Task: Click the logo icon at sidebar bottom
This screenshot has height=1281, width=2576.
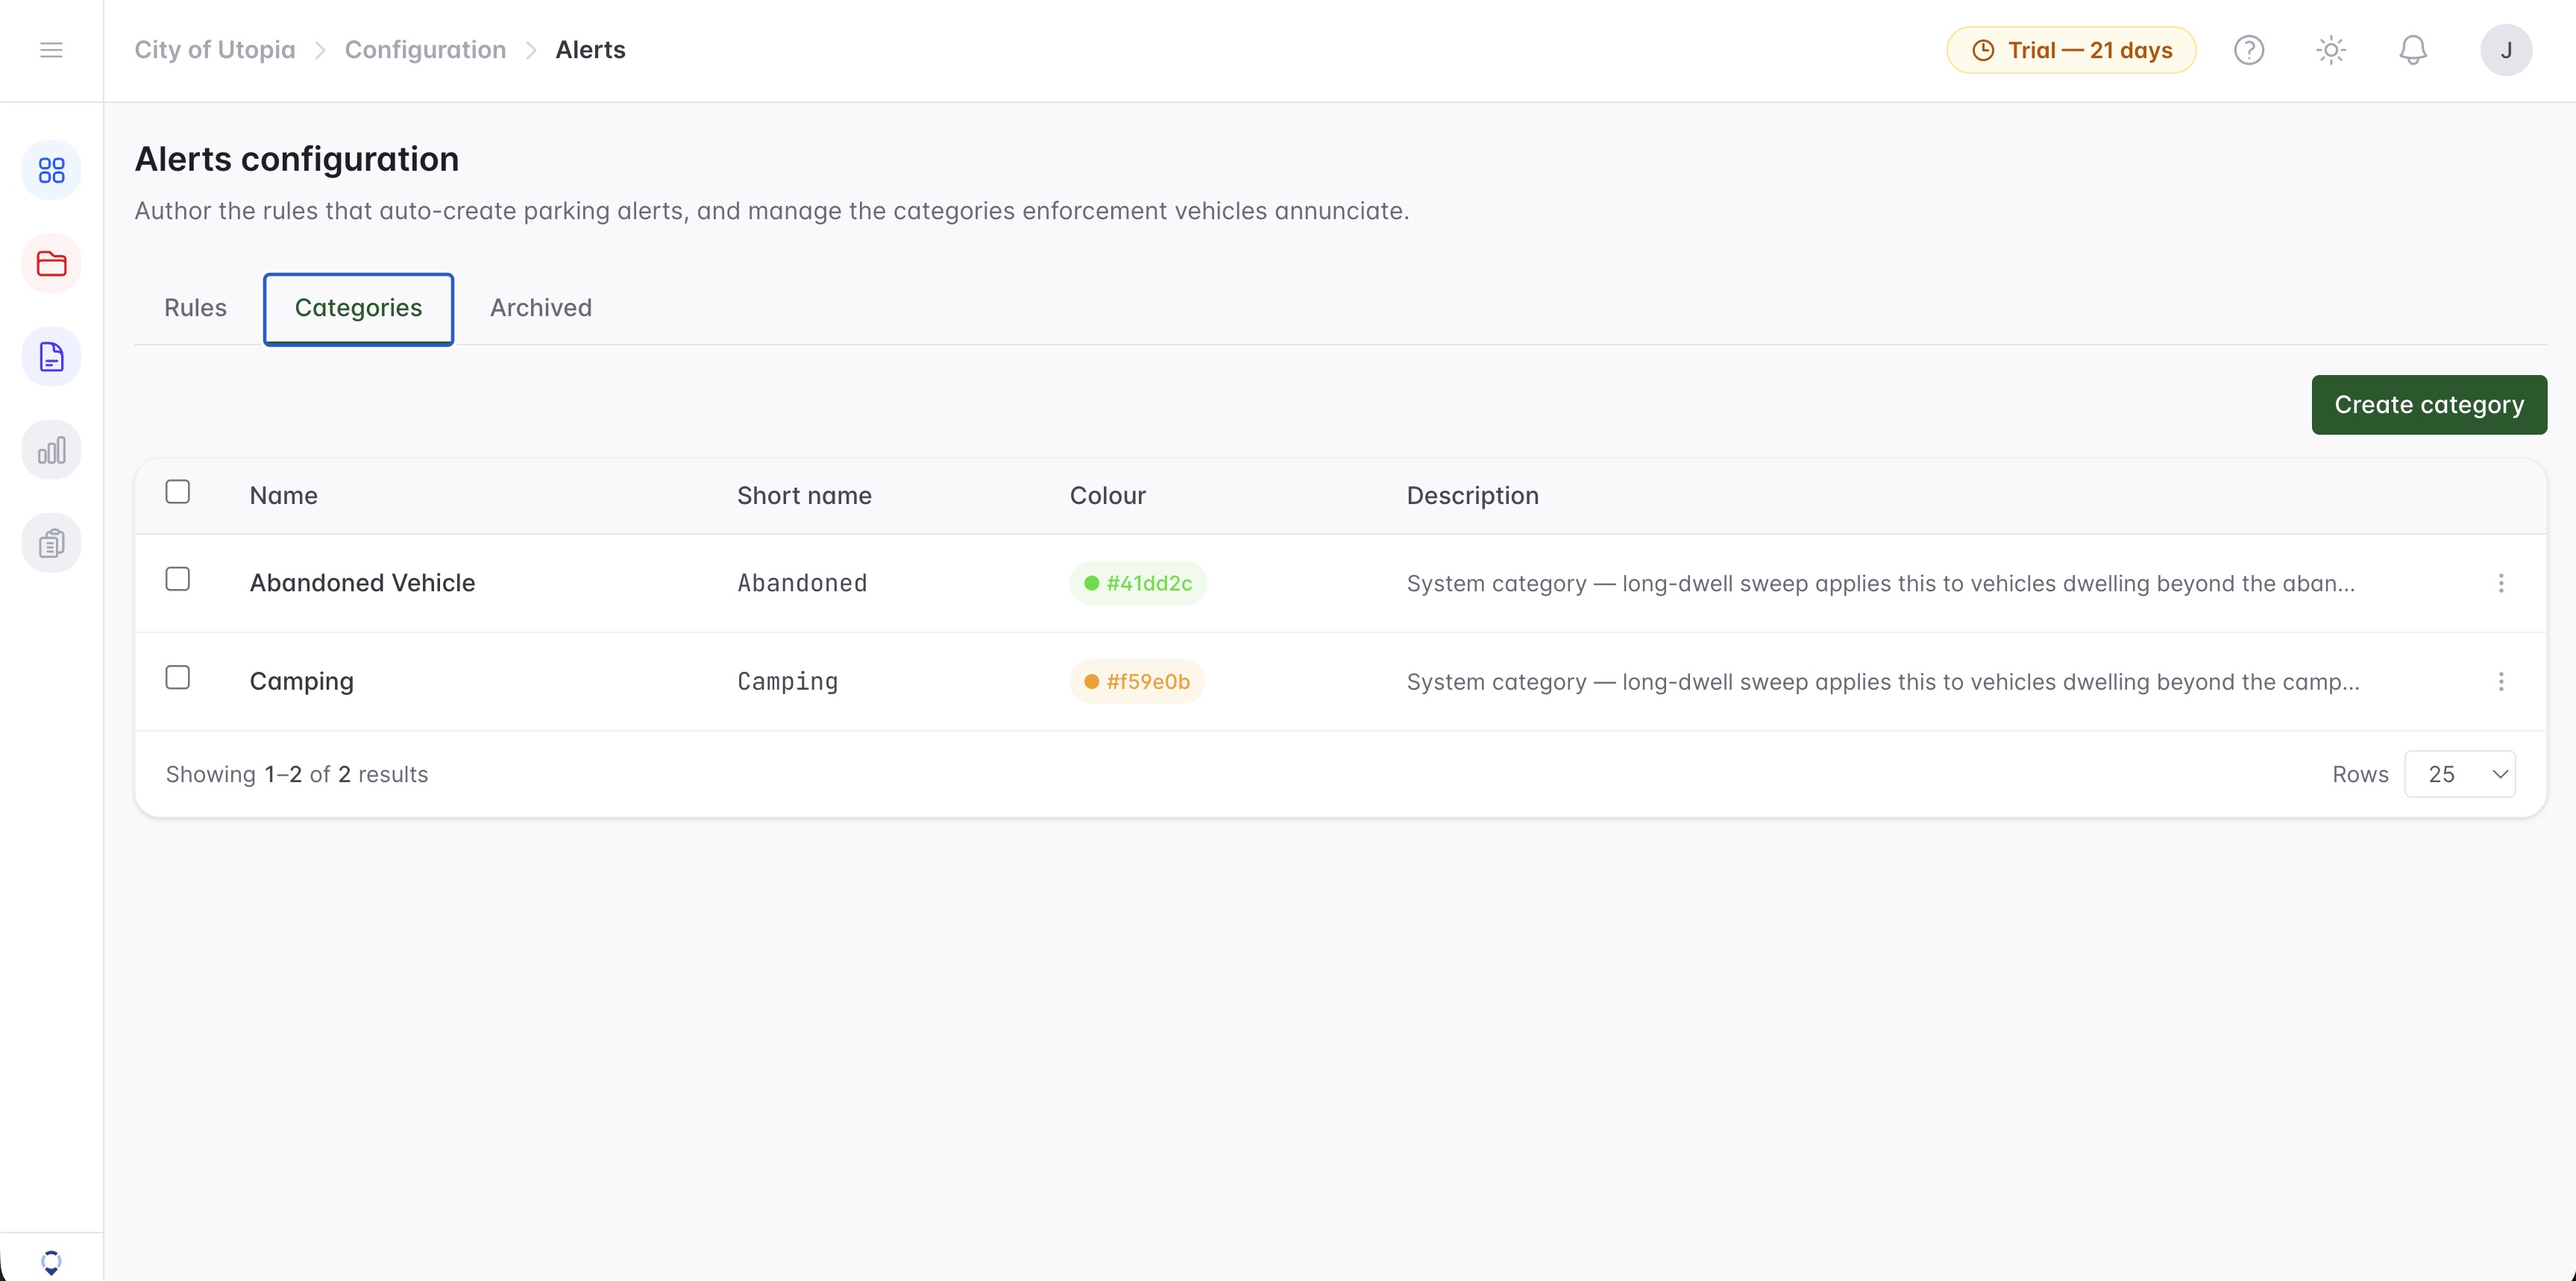Action: point(51,1262)
